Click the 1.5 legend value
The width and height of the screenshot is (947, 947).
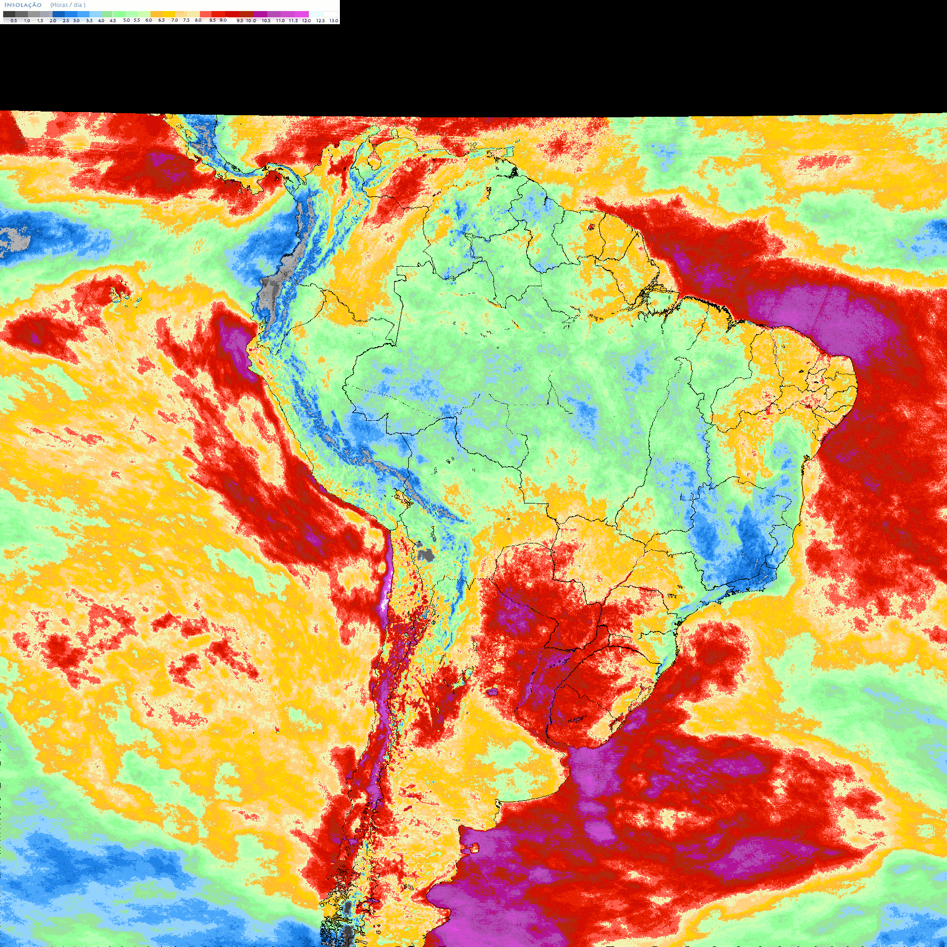coord(40,21)
